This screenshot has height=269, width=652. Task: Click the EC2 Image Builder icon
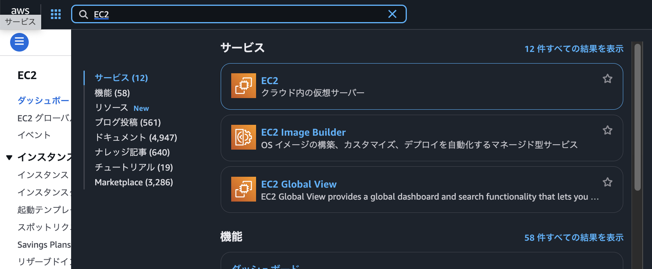(x=244, y=137)
